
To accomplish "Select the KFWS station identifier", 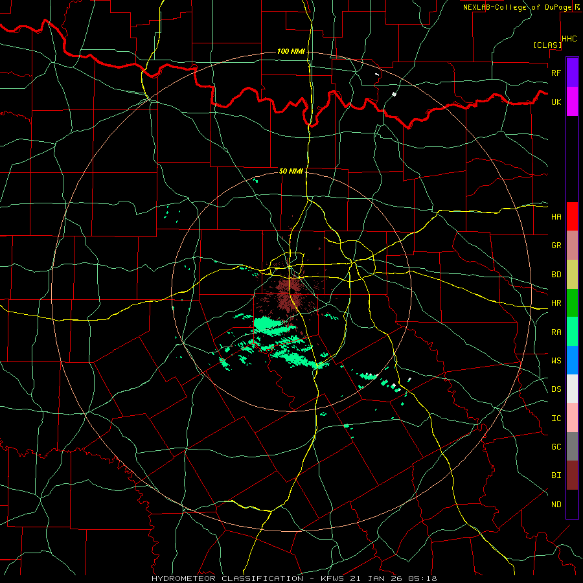I will click(333, 578).
